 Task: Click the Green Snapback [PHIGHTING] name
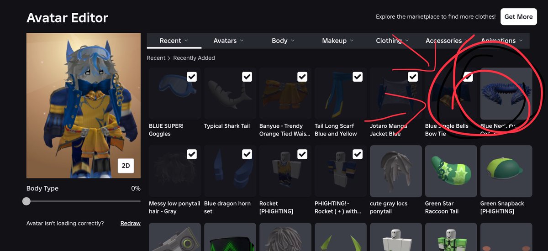(502, 208)
